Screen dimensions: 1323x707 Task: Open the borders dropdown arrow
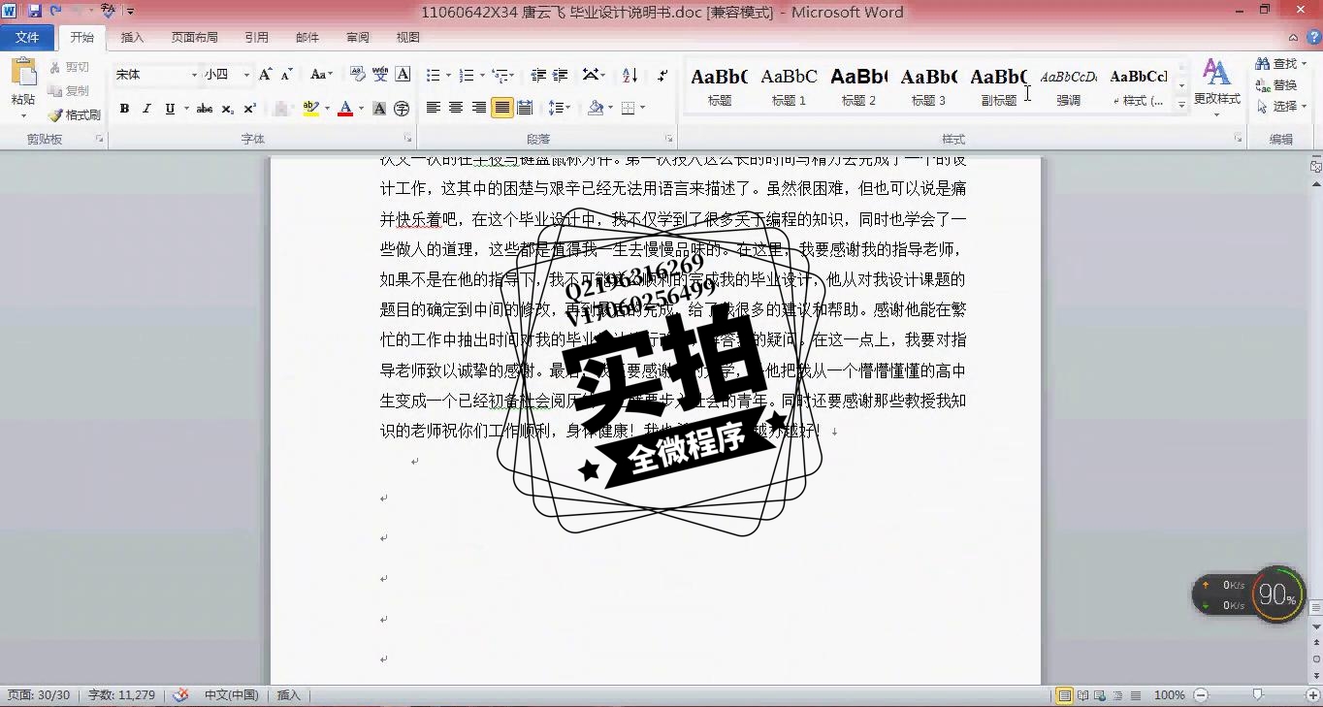(x=643, y=108)
